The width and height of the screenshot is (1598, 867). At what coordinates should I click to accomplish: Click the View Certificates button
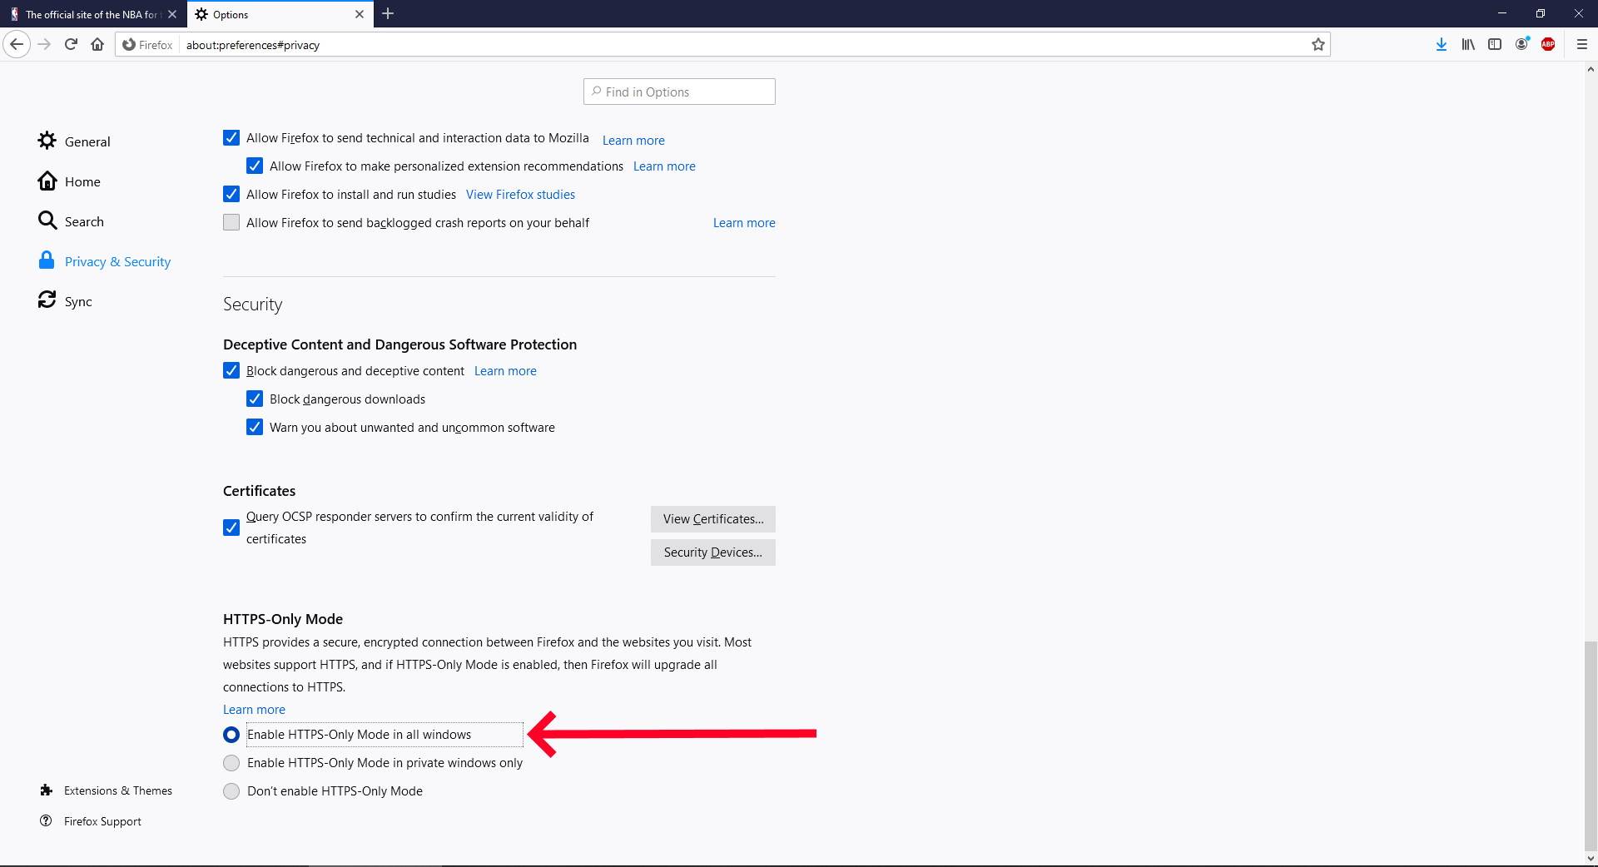coord(712,519)
